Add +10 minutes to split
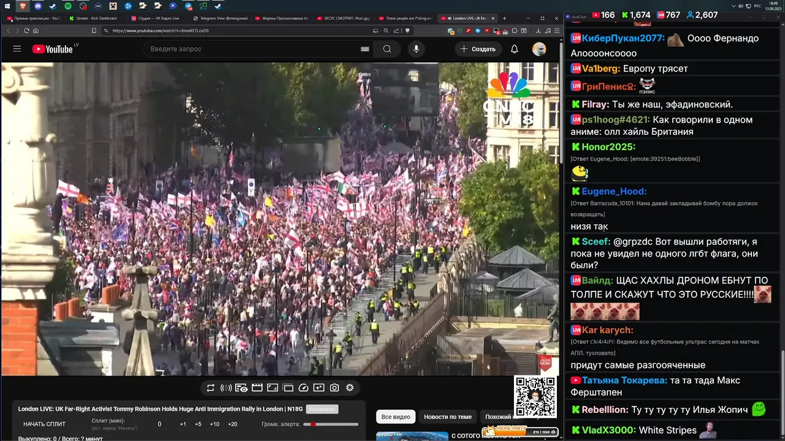 pyautogui.click(x=215, y=424)
